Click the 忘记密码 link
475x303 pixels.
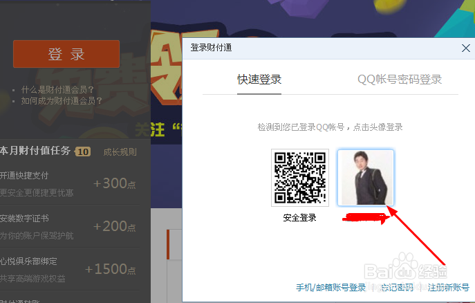point(397,287)
